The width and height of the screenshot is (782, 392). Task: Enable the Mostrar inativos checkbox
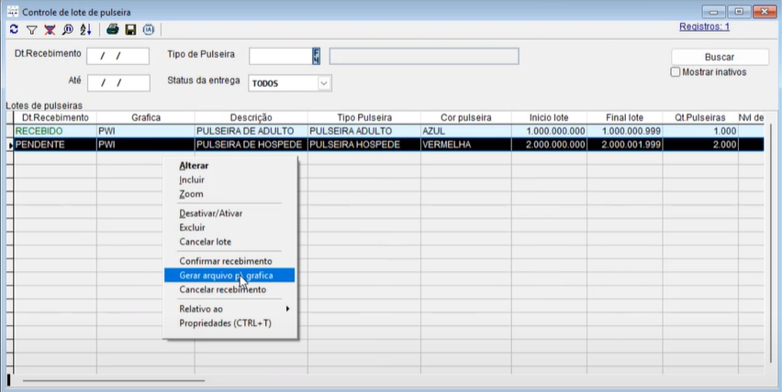676,71
